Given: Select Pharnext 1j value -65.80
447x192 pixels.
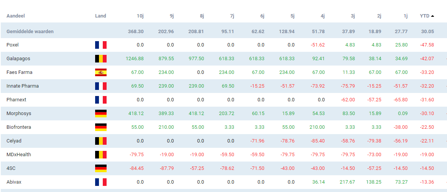Looking at the screenshot, I should (400, 100).
